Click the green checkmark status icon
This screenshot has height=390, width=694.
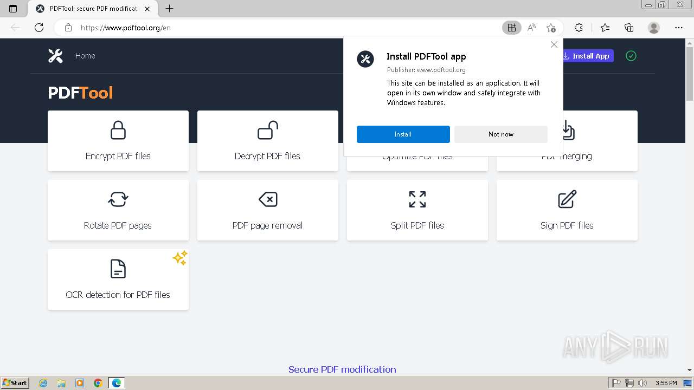631,56
